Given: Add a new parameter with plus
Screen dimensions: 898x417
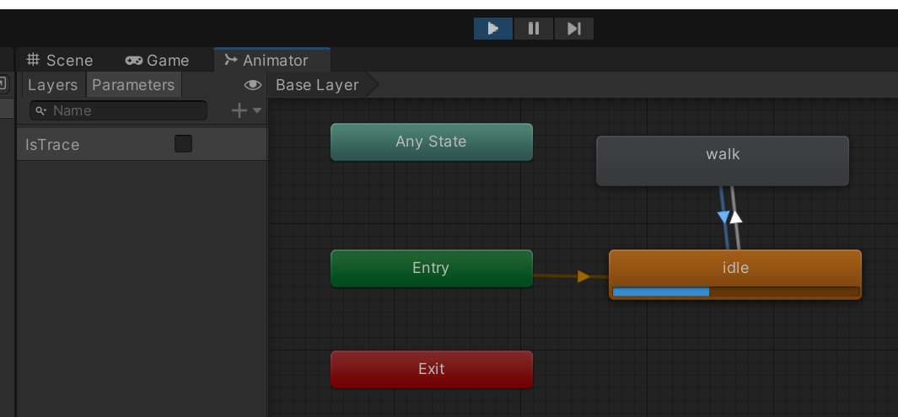Looking at the screenshot, I should (239, 110).
